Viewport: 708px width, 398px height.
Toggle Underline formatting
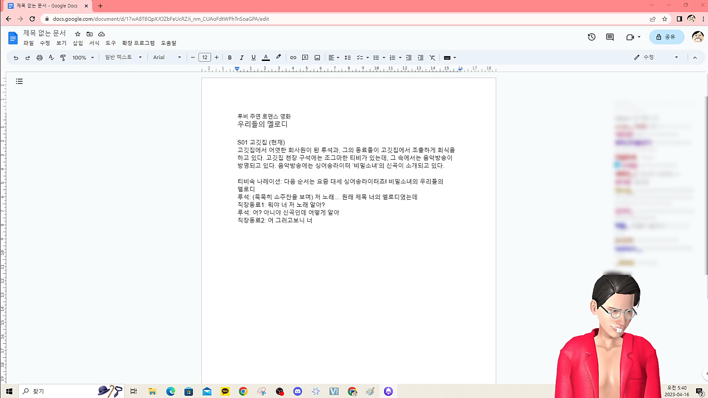pyautogui.click(x=254, y=57)
